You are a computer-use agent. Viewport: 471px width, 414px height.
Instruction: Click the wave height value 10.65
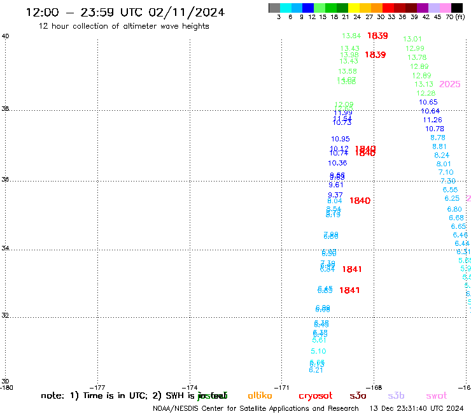tap(428, 102)
